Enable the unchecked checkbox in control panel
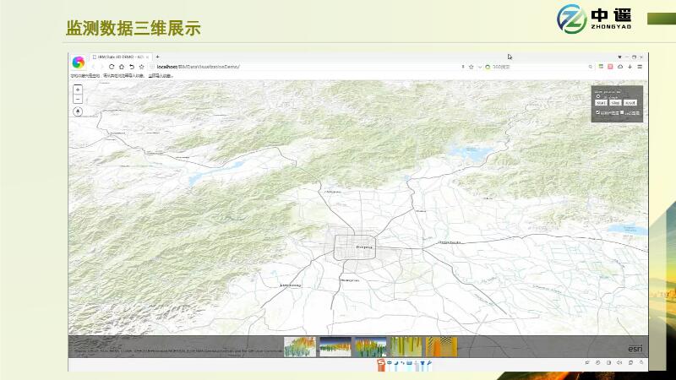Image resolution: width=676 pixels, height=380 pixels. 623,111
